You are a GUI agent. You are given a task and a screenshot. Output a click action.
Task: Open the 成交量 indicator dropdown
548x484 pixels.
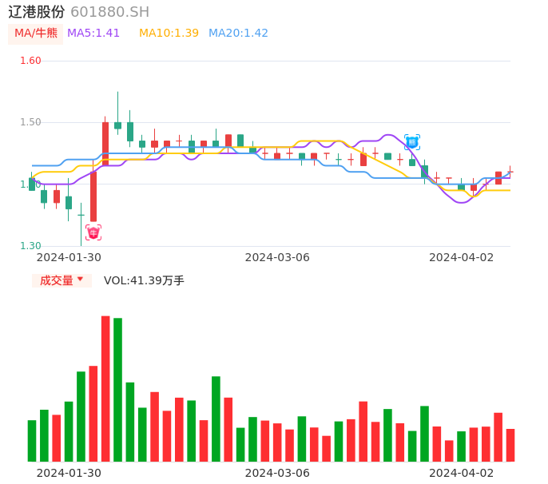[x=62, y=280]
